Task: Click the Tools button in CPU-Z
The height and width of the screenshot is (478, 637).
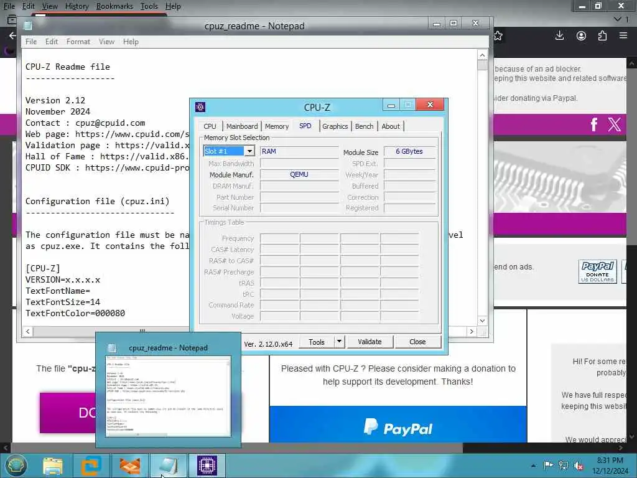Action: 317,342
